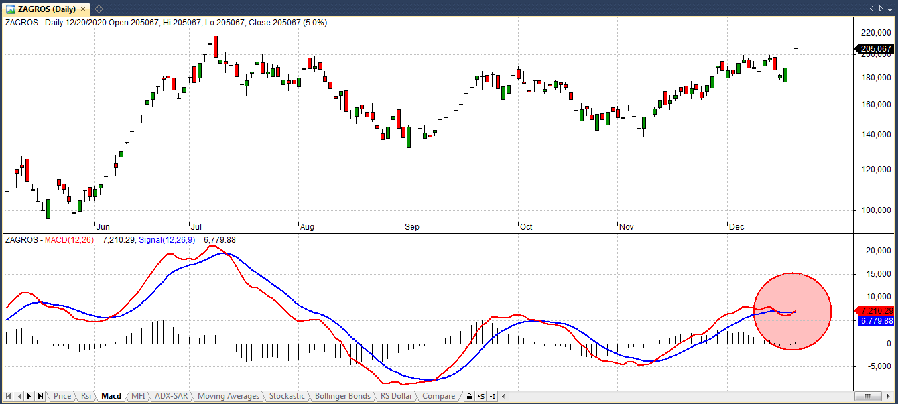Go to the previous sheet tab arrow
This screenshot has width=898, height=404.
pos(19,396)
